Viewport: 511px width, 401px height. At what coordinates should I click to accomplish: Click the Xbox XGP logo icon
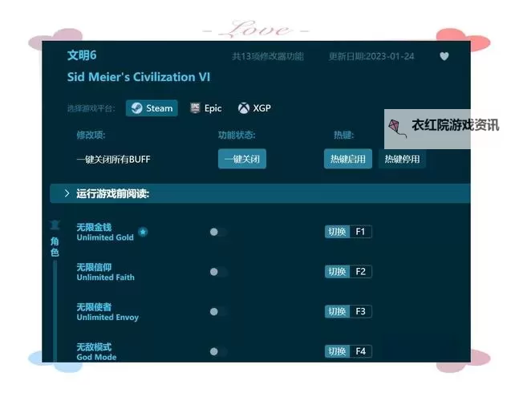click(243, 108)
